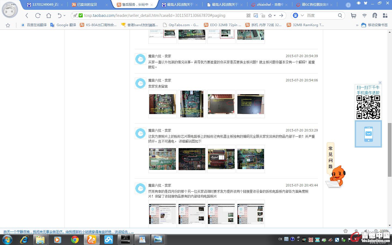Click the browser back arrow
392x245 pixels.
click(27, 16)
